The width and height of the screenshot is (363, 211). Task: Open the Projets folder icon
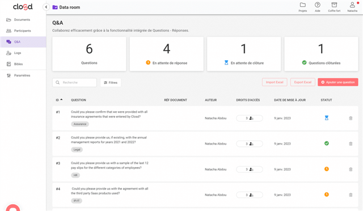[302, 5]
